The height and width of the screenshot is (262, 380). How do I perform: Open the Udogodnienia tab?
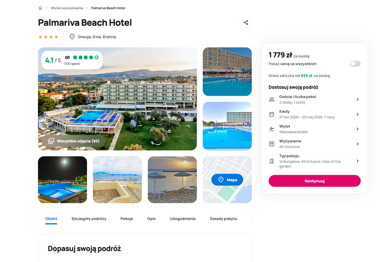(x=182, y=219)
